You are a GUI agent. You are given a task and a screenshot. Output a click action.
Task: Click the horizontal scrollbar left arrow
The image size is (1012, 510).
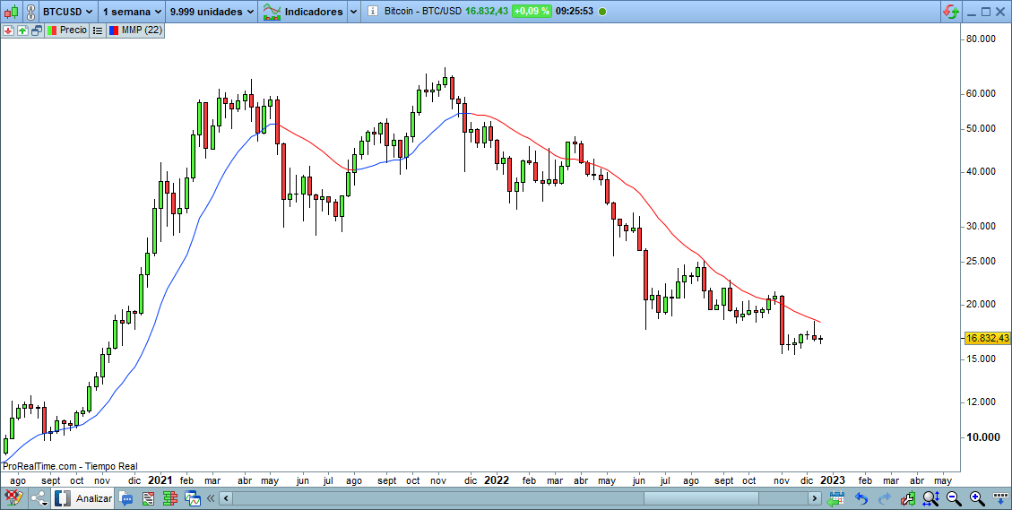(226, 498)
